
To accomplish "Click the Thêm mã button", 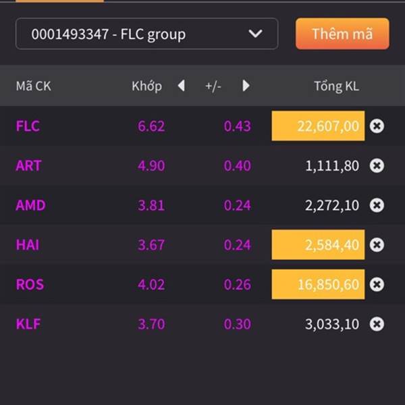I will pos(342,34).
